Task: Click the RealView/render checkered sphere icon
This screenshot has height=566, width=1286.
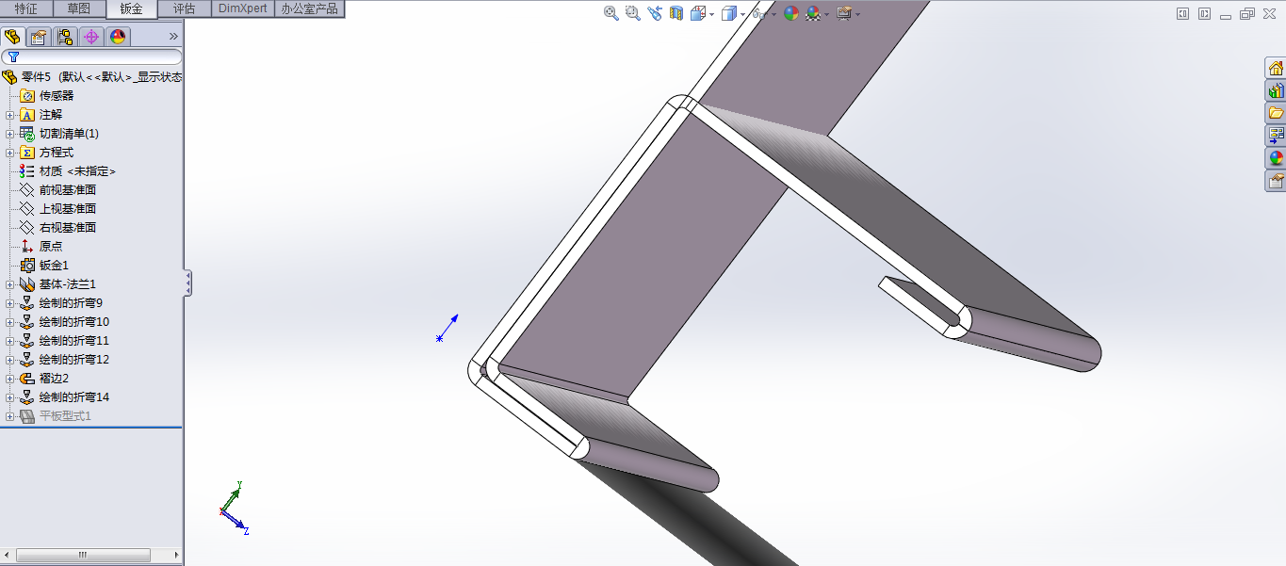Action: [812, 13]
